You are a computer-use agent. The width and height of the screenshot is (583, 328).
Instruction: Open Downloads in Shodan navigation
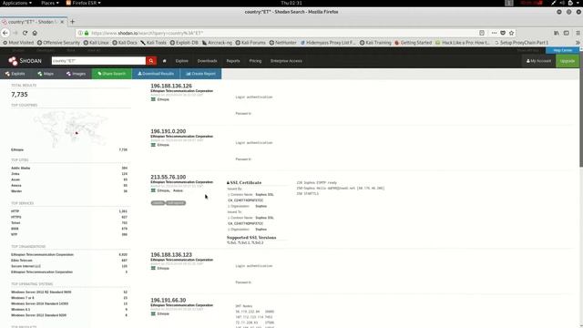click(207, 61)
